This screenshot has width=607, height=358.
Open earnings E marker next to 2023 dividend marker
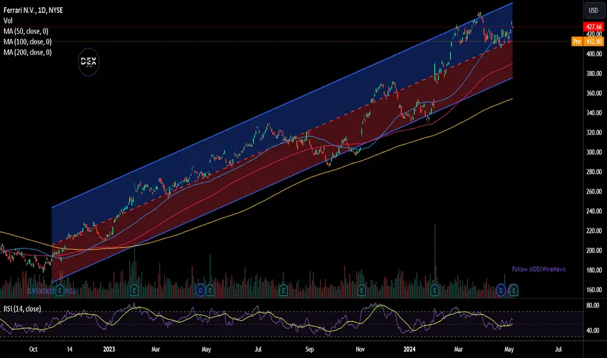[x=210, y=290]
